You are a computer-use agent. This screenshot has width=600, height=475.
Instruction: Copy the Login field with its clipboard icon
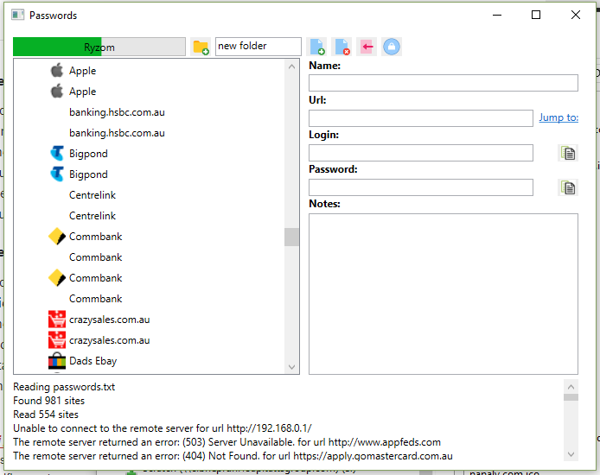point(568,153)
